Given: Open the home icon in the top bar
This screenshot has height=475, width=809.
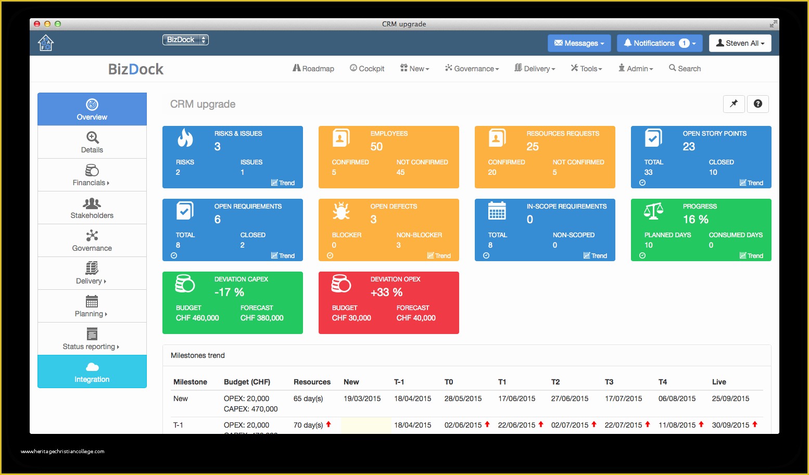Looking at the screenshot, I should pos(46,43).
